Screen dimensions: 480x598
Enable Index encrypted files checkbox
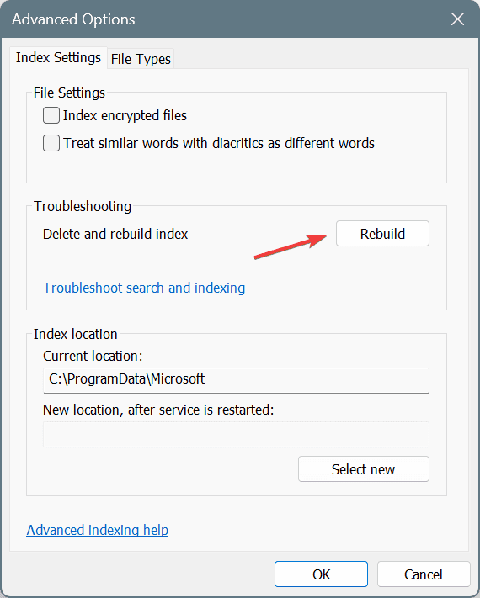point(51,115)
